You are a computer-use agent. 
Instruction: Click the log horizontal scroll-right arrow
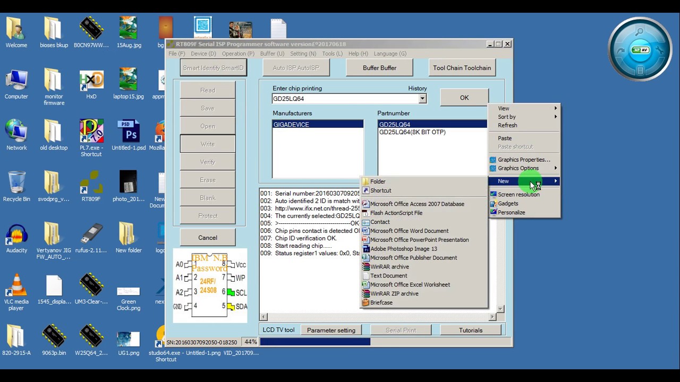492,317
